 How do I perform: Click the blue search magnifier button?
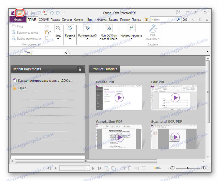[x=179, y=19]
